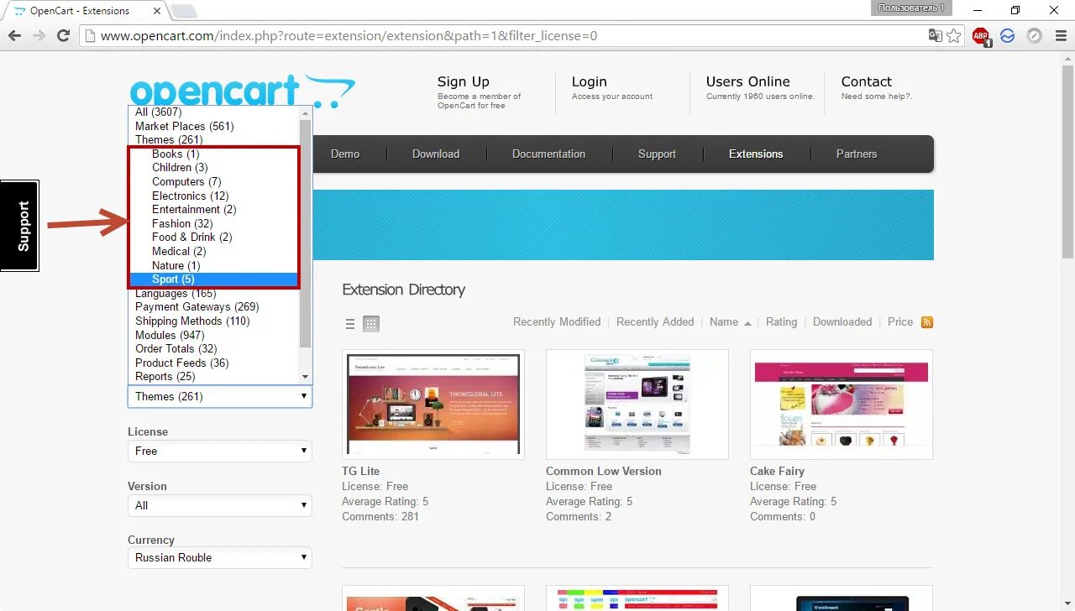This screenshot has width=1075, height=611.
Task: Select Computers (7) subcategory
Action: 214,181
